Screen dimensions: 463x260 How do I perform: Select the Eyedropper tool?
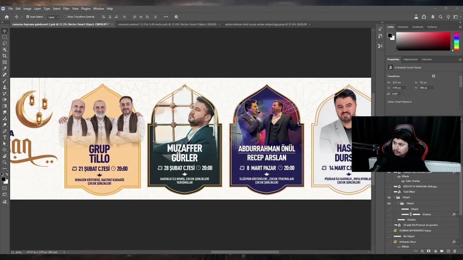coord(5,68)
